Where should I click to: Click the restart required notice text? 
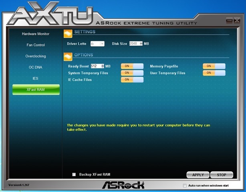click(x=138, y=127)
